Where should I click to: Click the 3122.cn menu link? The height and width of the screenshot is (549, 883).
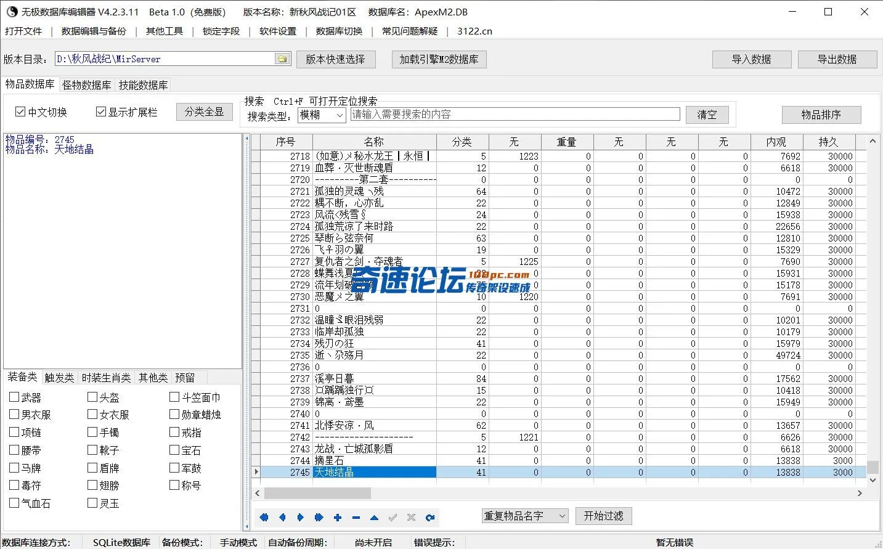pos(474,31)
